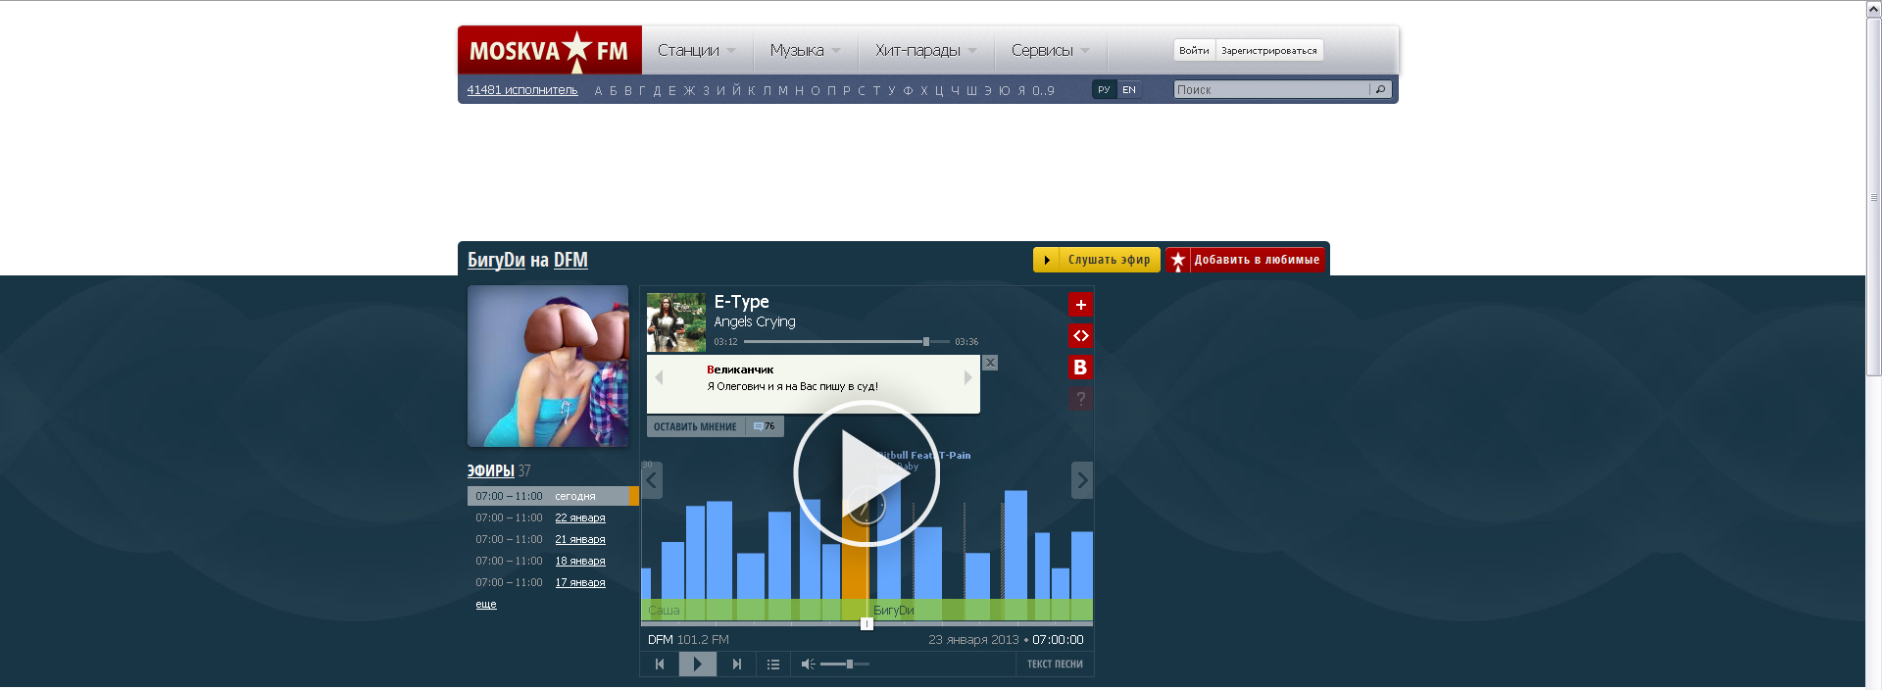Click the Слушать эфир button
The height and width of the screenshot is (690, 1882).
click(x=1097, y=260)
